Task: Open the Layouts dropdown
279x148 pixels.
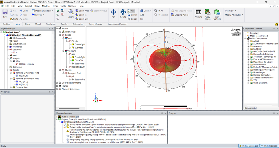Action: [x=38, y=15]
